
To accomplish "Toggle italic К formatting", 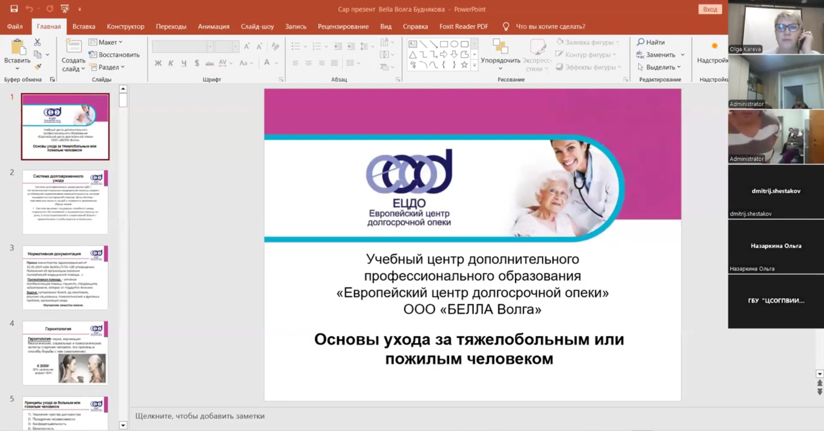I will [x=171, y=63].
